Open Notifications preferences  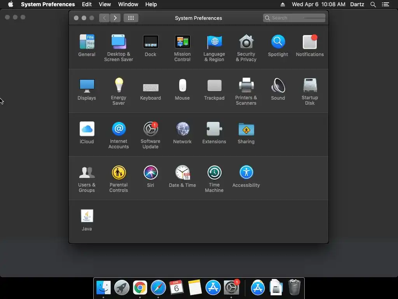[310, 46]
